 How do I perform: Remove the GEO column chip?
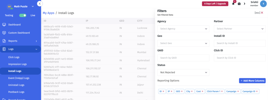[x=182, y=91]
